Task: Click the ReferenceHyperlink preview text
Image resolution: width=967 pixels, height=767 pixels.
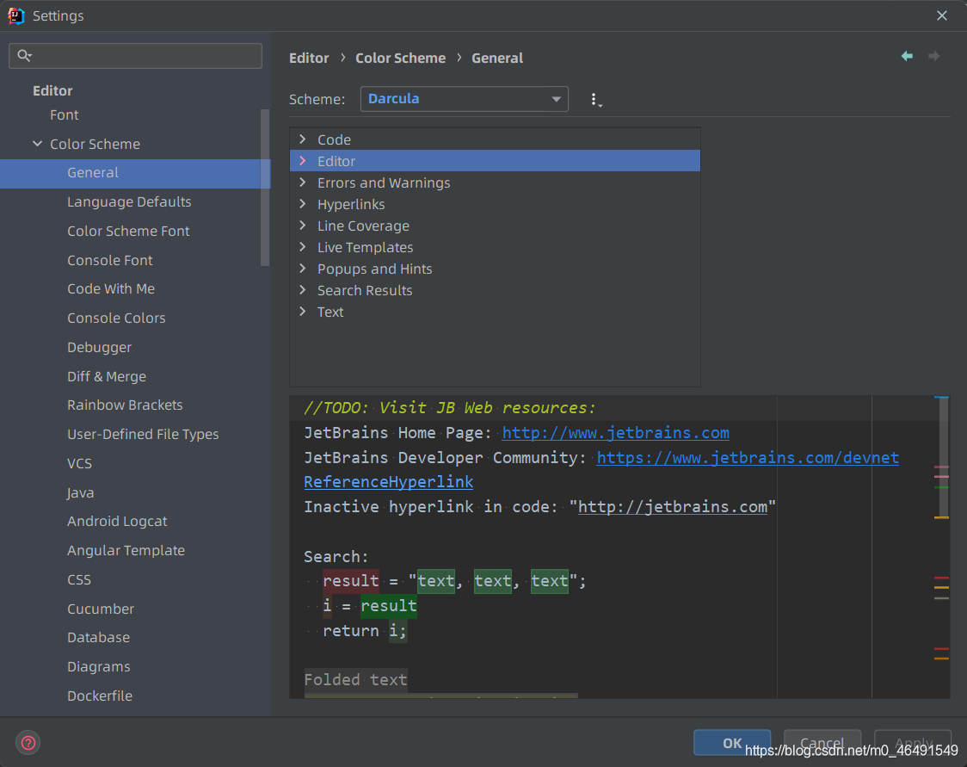Action: click(x=389, y=482)
